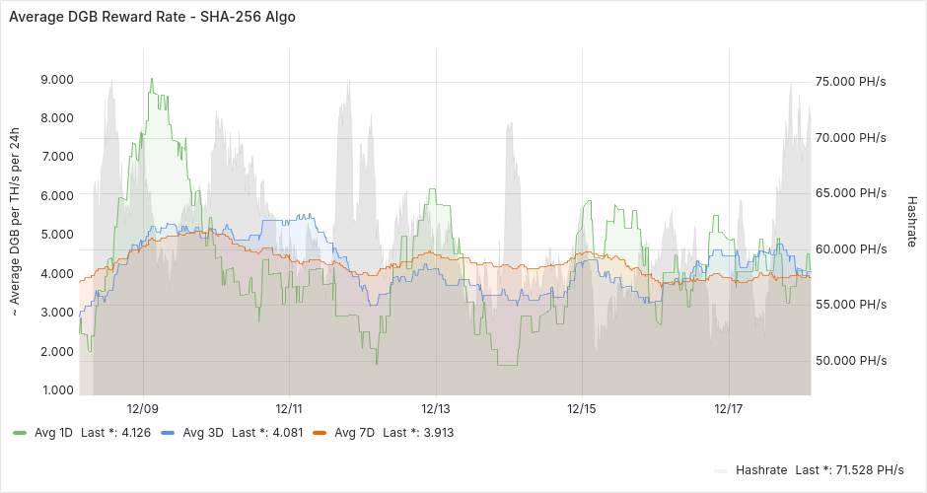Open the panel menu from the chart title
The height and width of the screenshot is (493, 927).
pyautogui.click(x=152, y=17)
